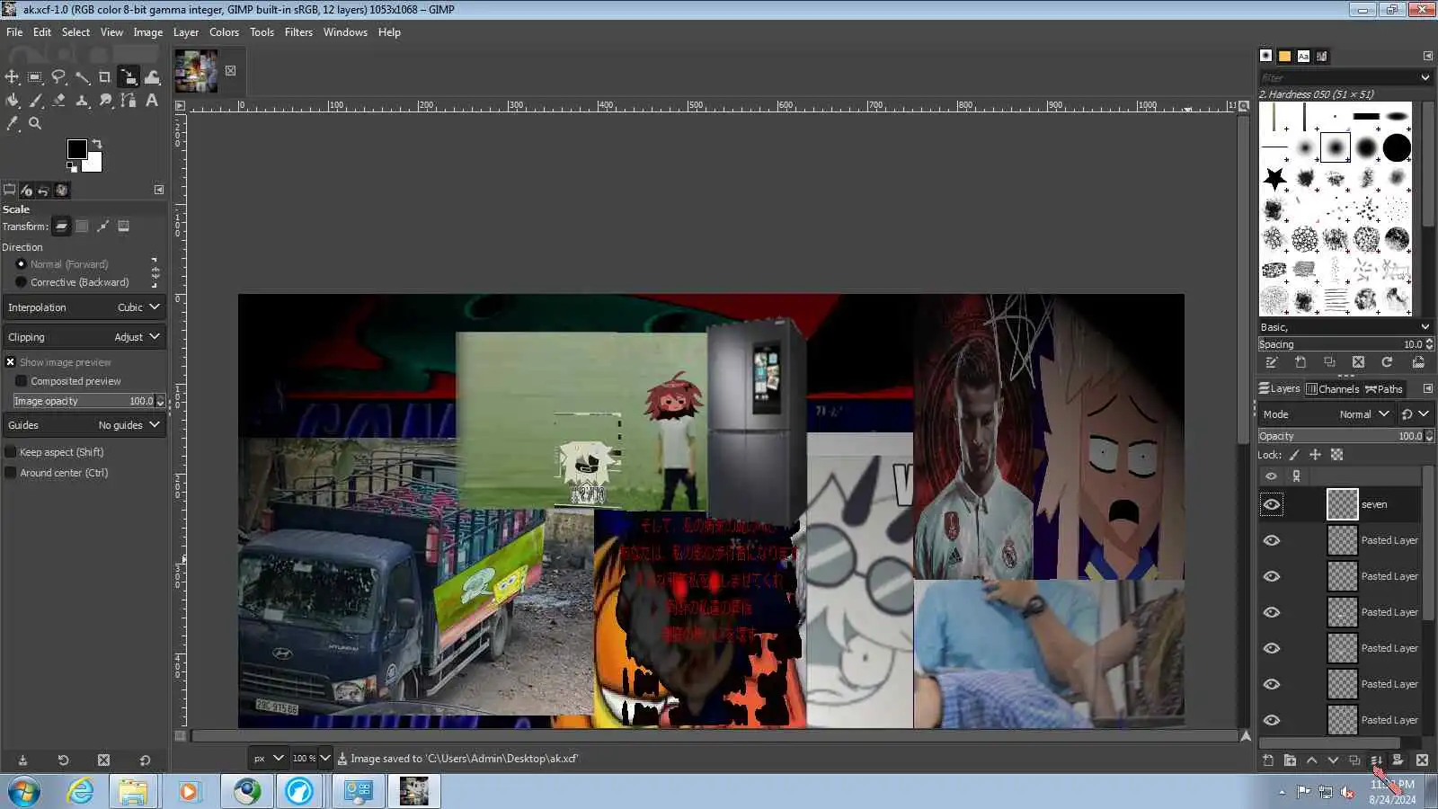1438x809 pixels.
Task: Select the Bucket Fill tool
Action: [12, 101]
